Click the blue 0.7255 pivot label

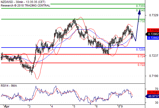pyautogui.click(x=140, y=49)
